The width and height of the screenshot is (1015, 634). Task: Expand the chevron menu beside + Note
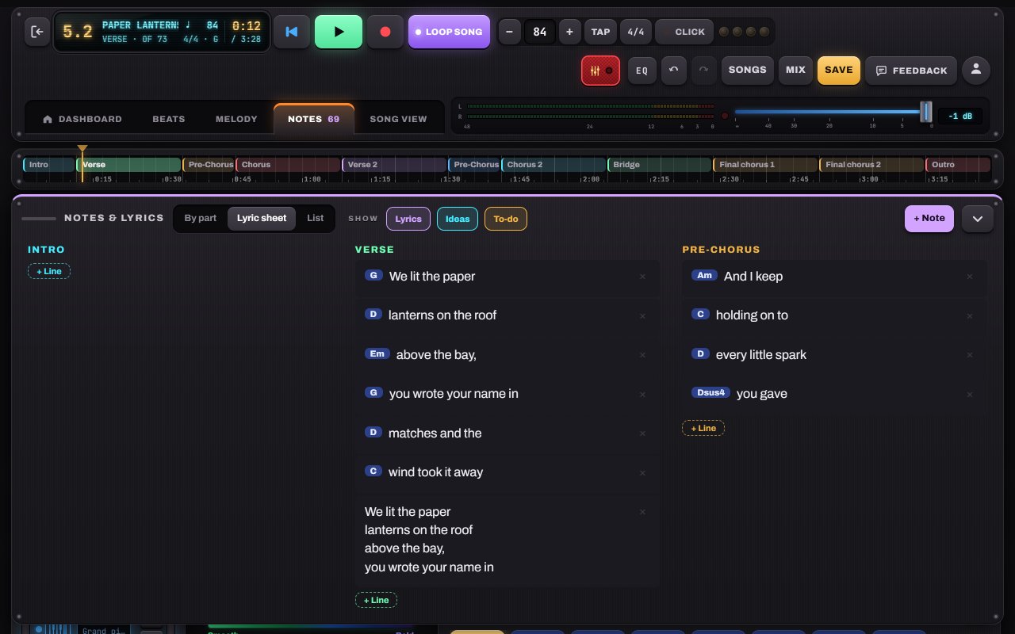[x=978, y=219]
